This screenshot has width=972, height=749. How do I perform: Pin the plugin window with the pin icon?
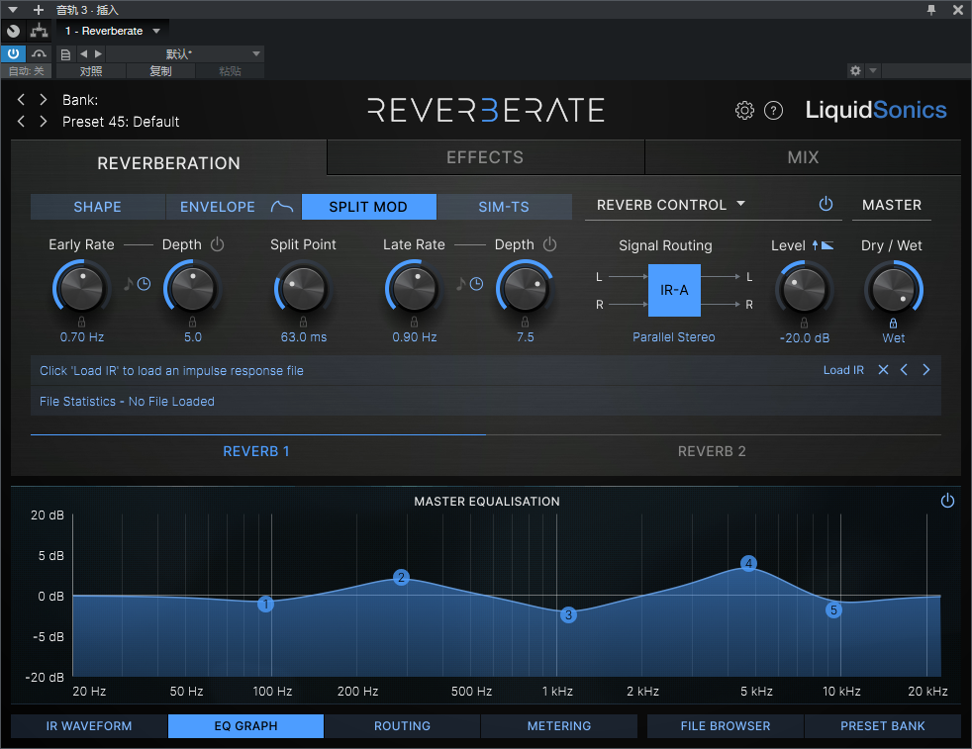[931, 10]
